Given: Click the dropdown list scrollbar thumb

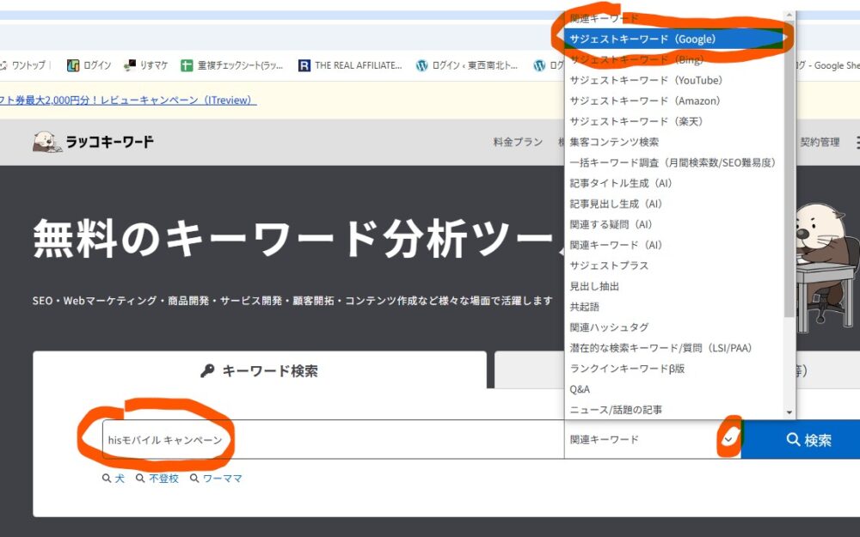Looking at the screenshot, I should [x=789, y=169].
